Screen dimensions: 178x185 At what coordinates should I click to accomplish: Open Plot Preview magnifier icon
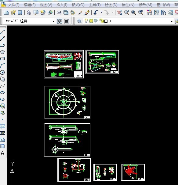(36, 13)
